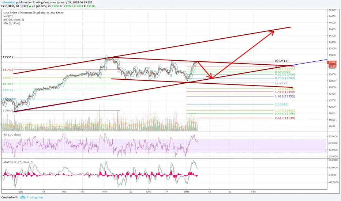
Task: Click the 2018 marker on time axis
Action: 187,191
